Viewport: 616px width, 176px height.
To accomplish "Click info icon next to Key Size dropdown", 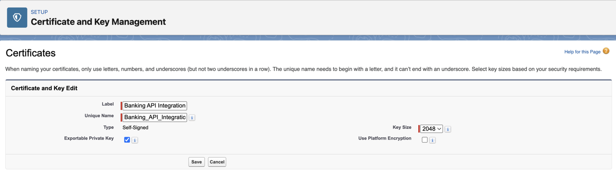I will point(448,129).
